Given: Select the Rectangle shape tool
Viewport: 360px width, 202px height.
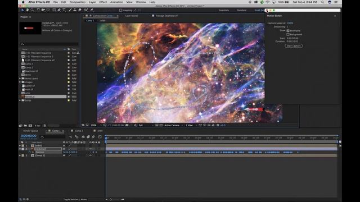Looking at the screenshot, I should click(54, 10).
